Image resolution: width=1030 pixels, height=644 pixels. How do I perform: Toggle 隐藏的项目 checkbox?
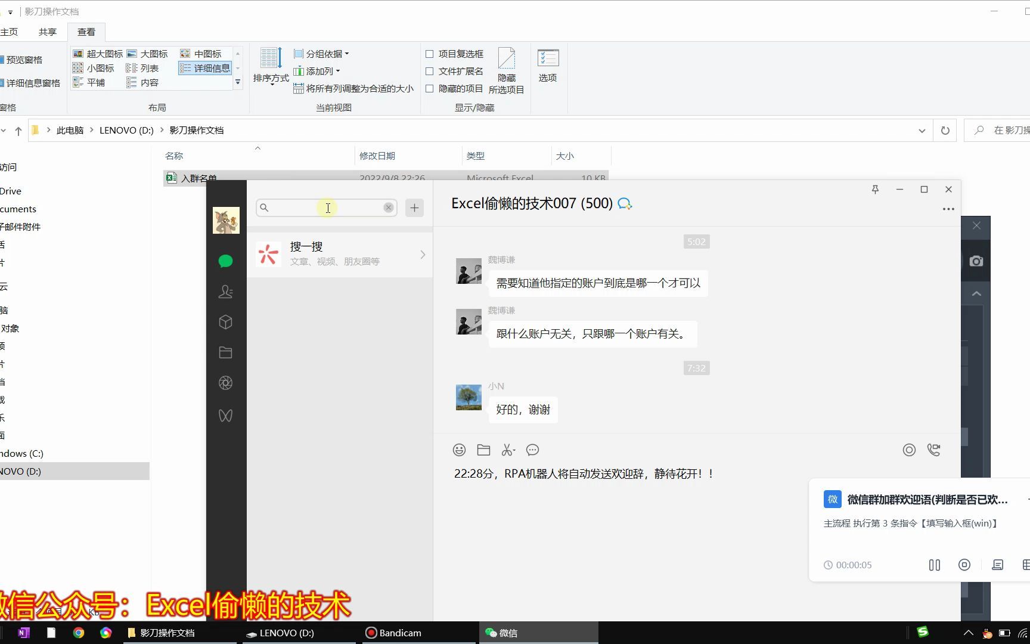(429, 88)
